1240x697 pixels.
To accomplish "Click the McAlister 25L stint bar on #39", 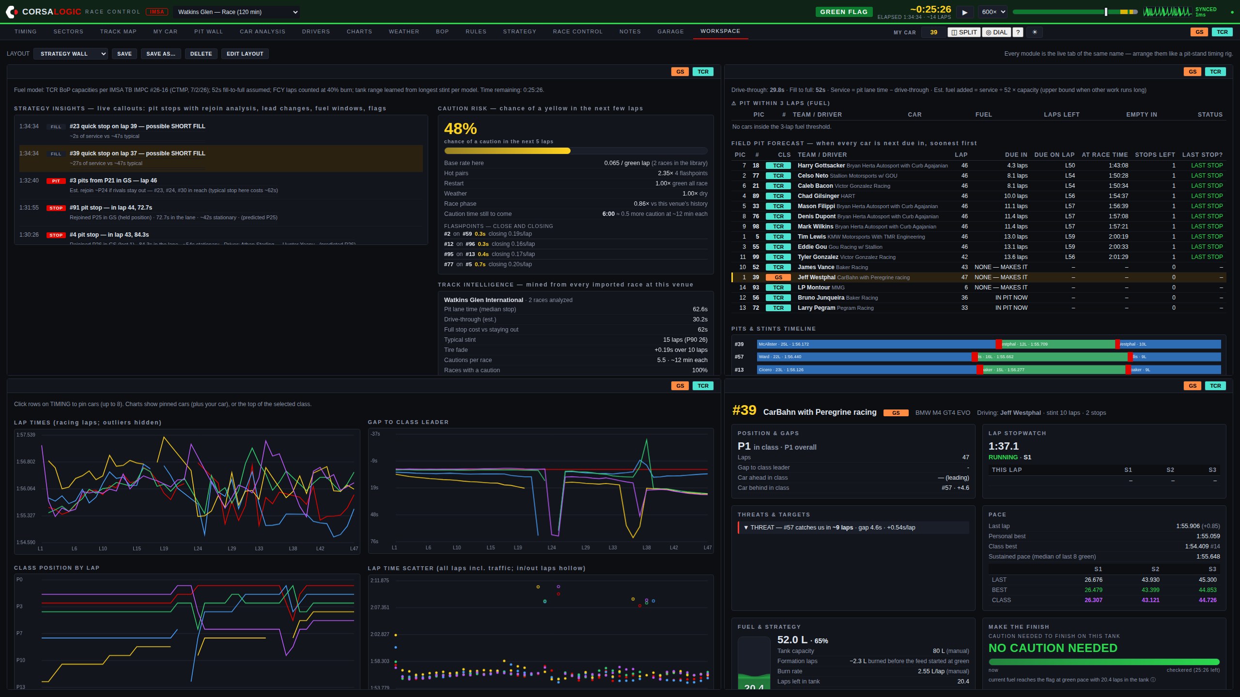I will (876, 344).
